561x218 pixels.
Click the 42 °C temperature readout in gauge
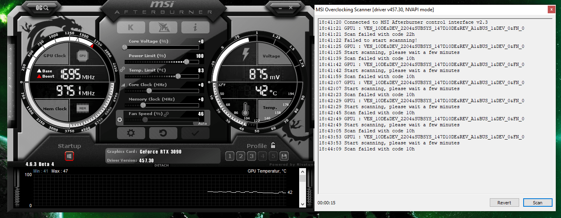point(266,90)
